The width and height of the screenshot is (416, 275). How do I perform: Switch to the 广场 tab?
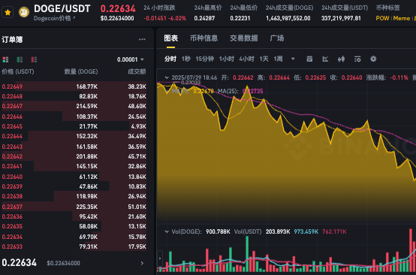(277, 38)
